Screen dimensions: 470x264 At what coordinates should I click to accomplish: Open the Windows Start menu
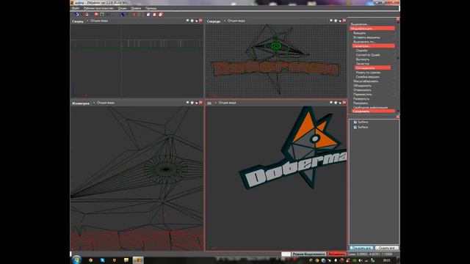pyautogui.click(x=76, y=260)
